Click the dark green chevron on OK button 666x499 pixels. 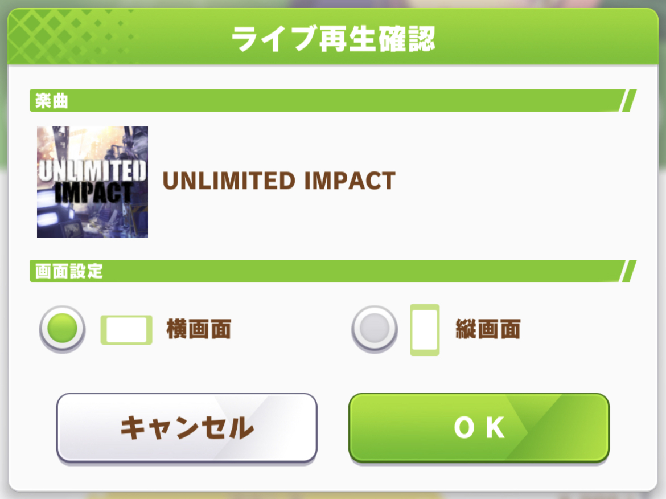pyautogui.click(x=557, y=428)
